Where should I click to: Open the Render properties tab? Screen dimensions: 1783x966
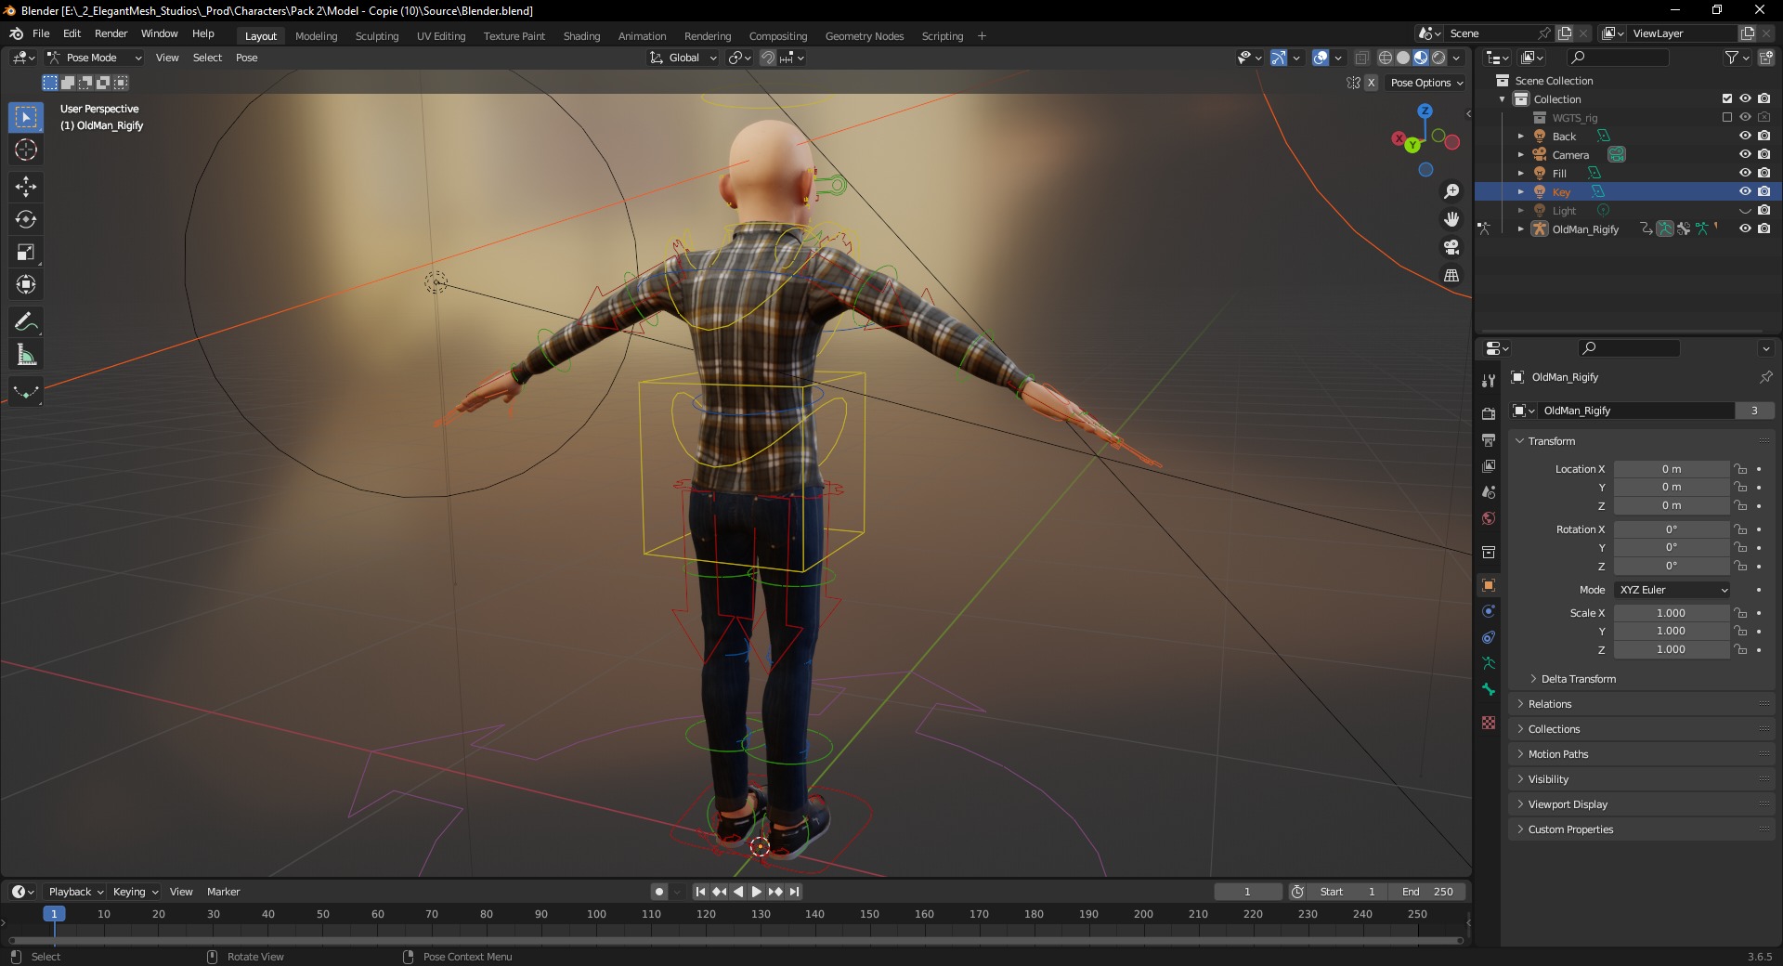pos(1489,413)
